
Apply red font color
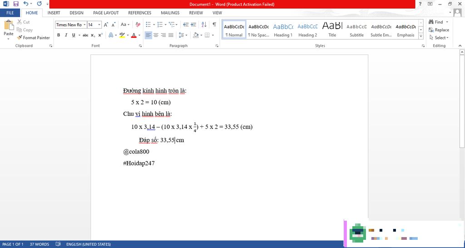click(134, 35)
